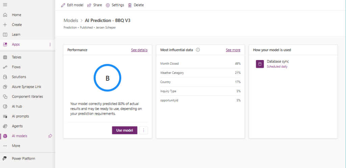Image resolution: width=346 pixels, height=168 pixels.
Task: Click the Component libraries icon
Action: 5,97
